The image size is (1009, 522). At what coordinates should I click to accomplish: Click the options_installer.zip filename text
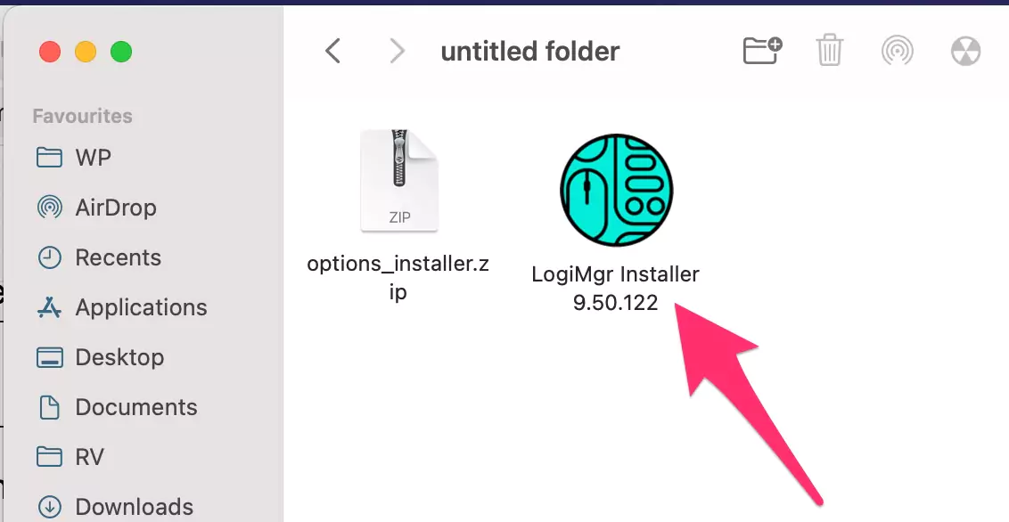pos(398,278)
